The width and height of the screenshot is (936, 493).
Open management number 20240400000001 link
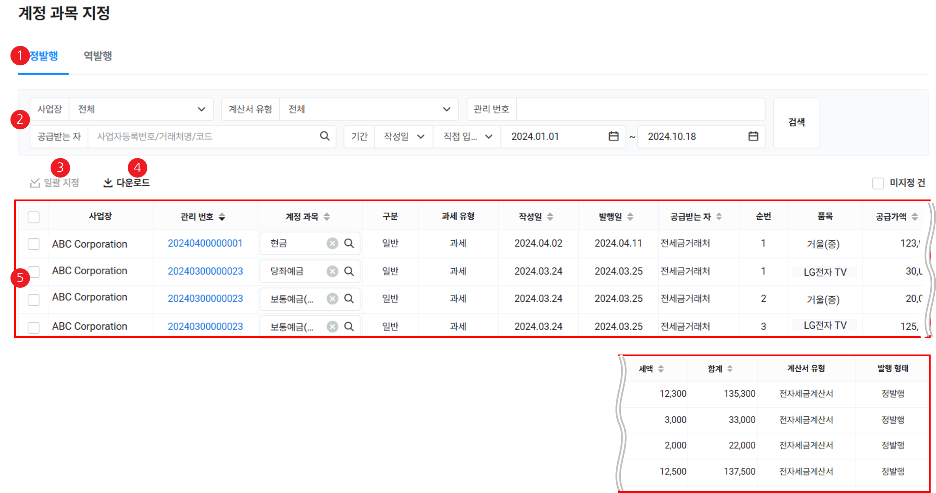[205, 243]
